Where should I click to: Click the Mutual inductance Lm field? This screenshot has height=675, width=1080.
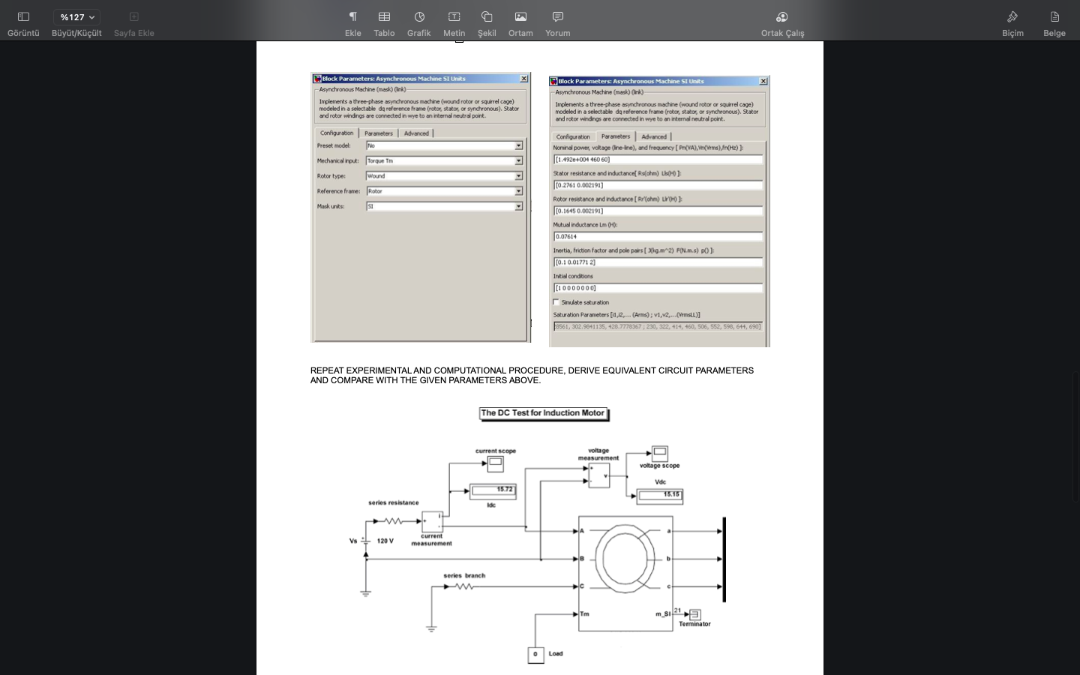[x=658, y=236]
